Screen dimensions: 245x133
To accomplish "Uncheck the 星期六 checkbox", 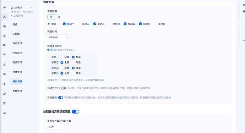I will tap(140, 24).
